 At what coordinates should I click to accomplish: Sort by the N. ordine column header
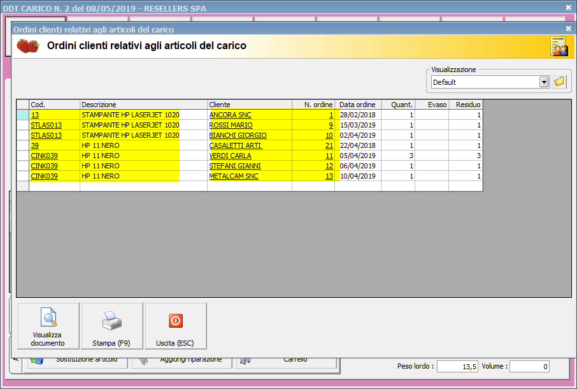pyautogui.click(x=313, y=105)
